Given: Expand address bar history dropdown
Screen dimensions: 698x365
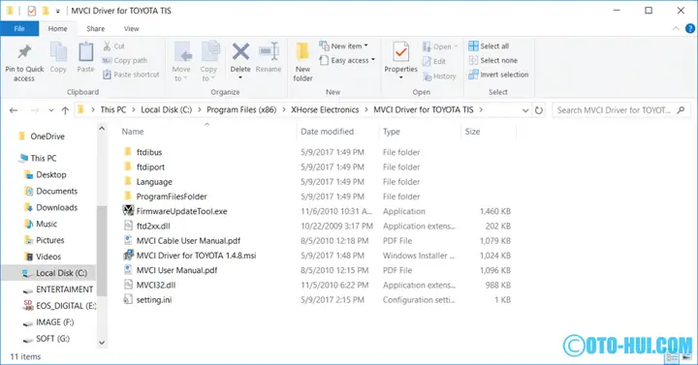Looking at the screenshot, I should coord(525,110).
